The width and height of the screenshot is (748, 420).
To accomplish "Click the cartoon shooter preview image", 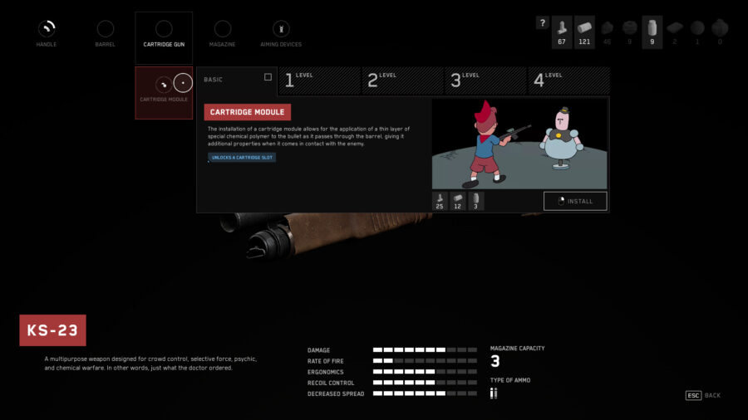I will click(x=519, y=144).
